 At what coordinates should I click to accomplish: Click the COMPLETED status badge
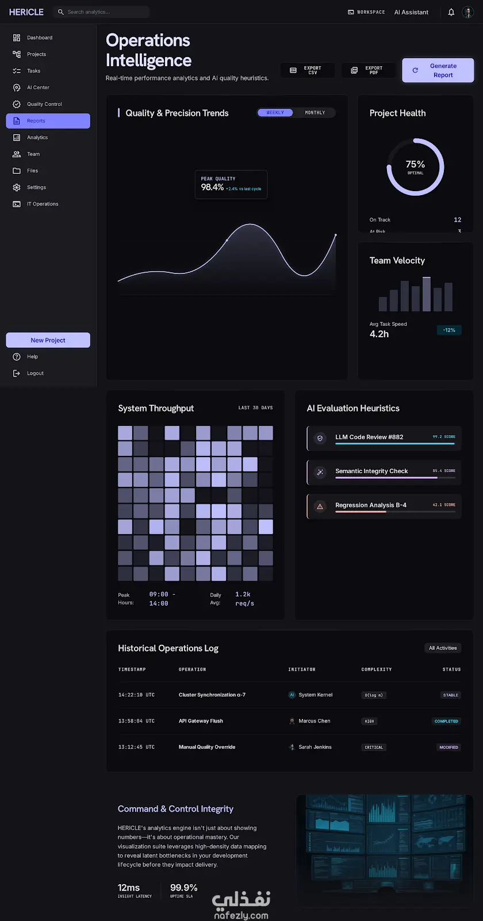(x=446, y=721)
